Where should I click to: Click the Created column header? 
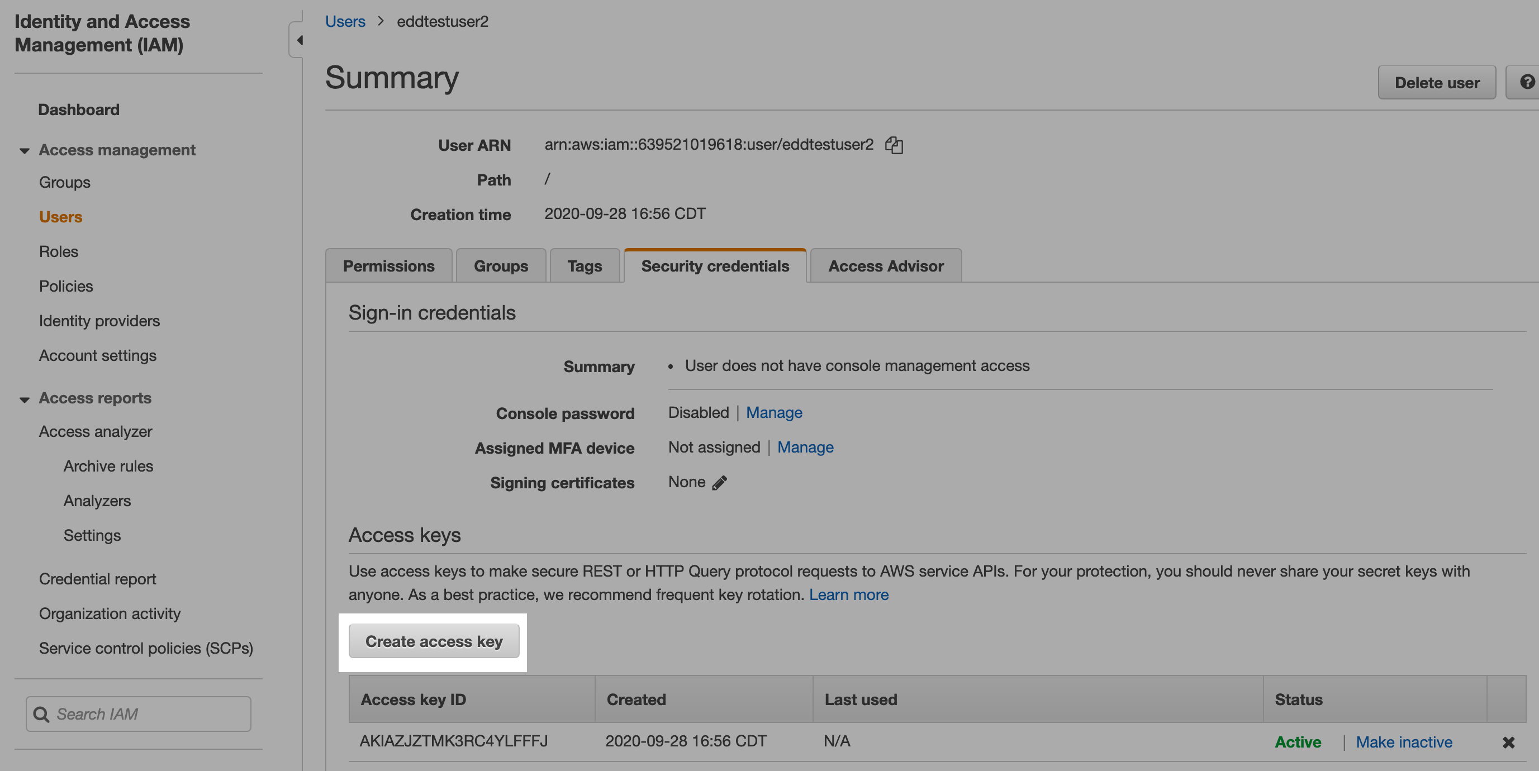(704, 699)
